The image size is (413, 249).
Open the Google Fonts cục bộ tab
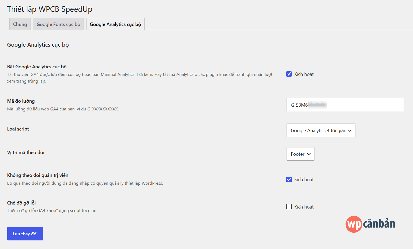pos(58,24)
